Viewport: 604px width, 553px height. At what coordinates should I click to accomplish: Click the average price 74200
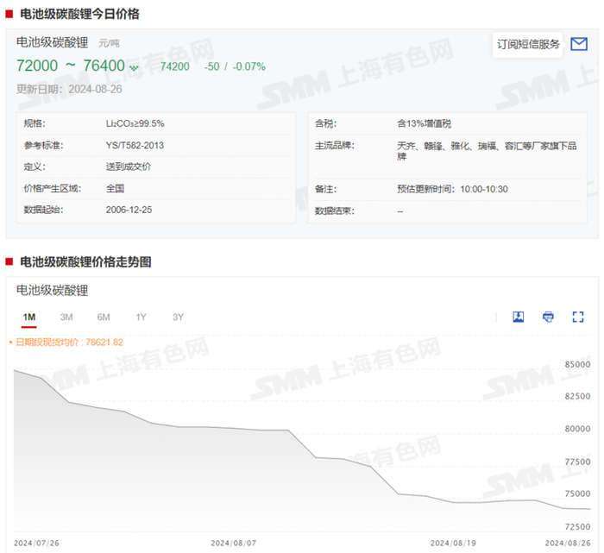pyautogui.click(x=174, y=66)
